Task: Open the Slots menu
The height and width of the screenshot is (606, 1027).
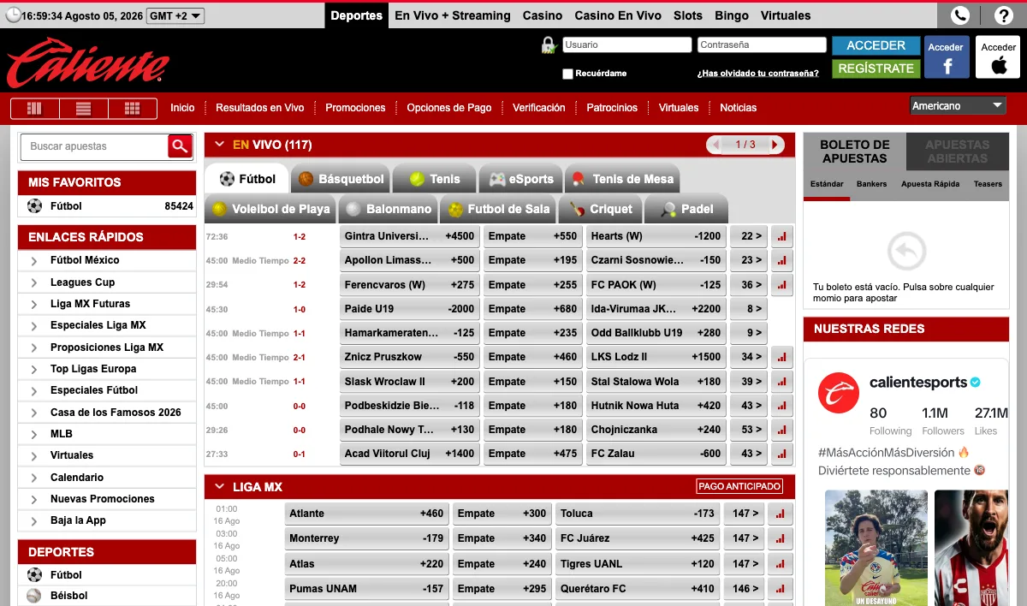Action: pyautogui.click(x=688, y=15)
